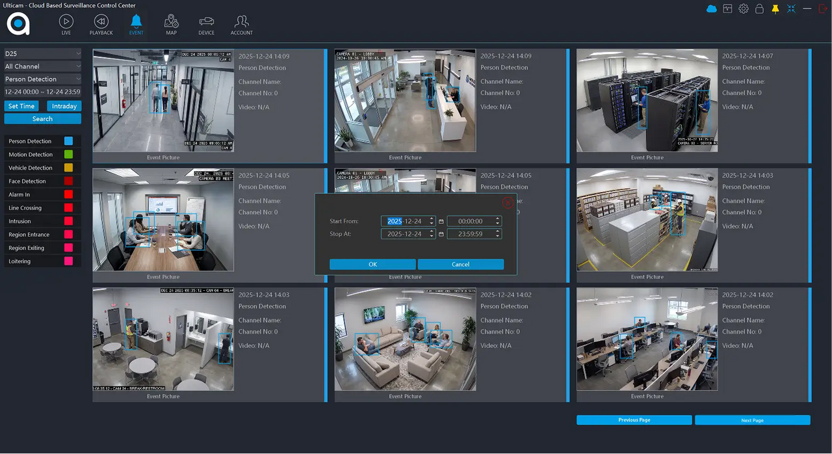Switch to the Playback section
This screenshot has width=832, height=454.
[101, 25]
